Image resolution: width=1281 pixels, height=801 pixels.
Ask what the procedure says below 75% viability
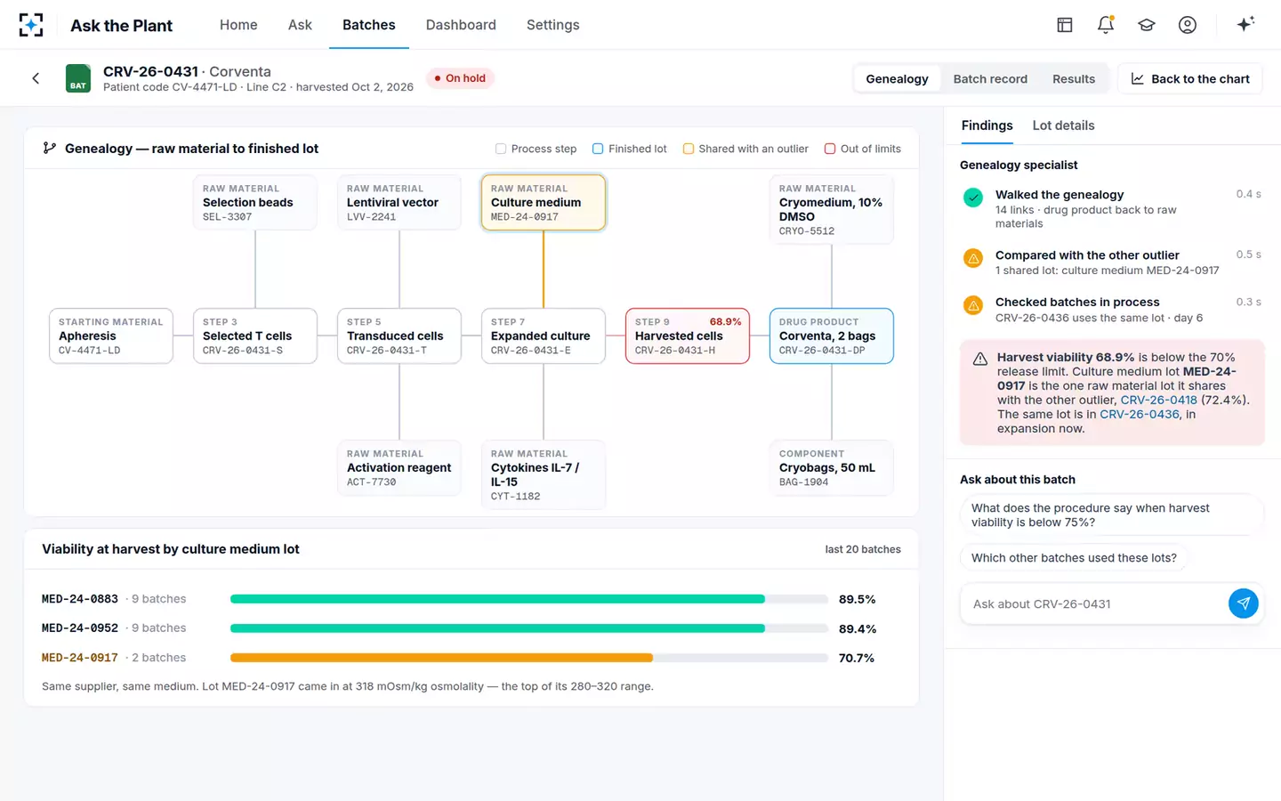1111,515
